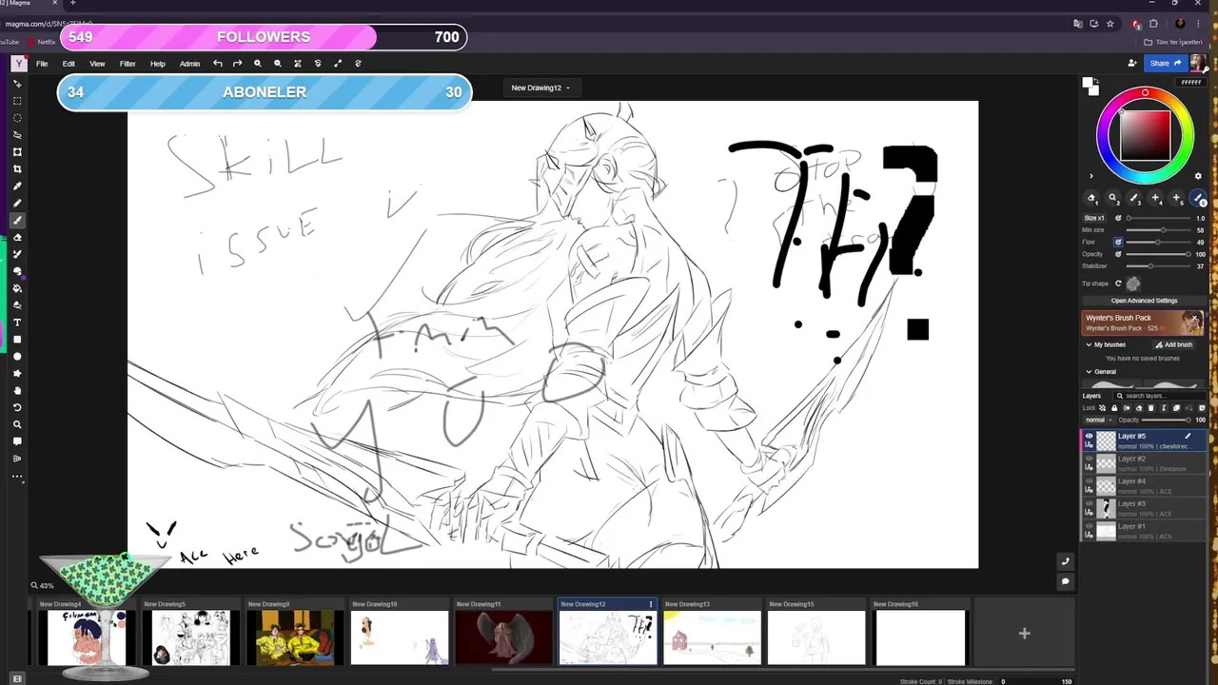
Task: Toggle visibility of Layer #4
Action: click(1090, 481)
